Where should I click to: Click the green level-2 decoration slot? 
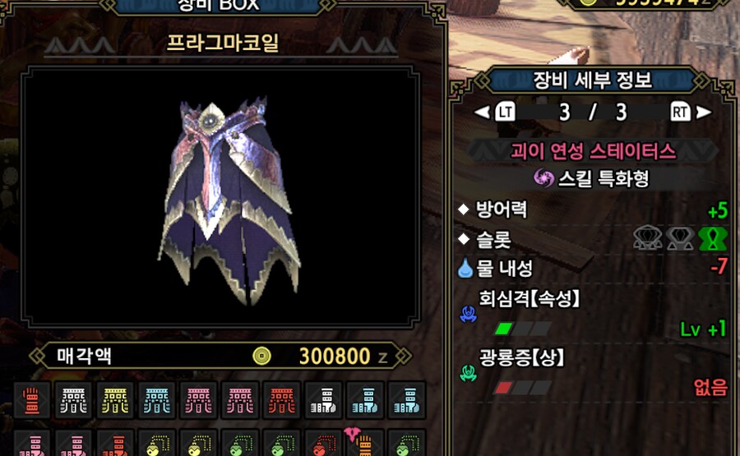click(712, 238)
